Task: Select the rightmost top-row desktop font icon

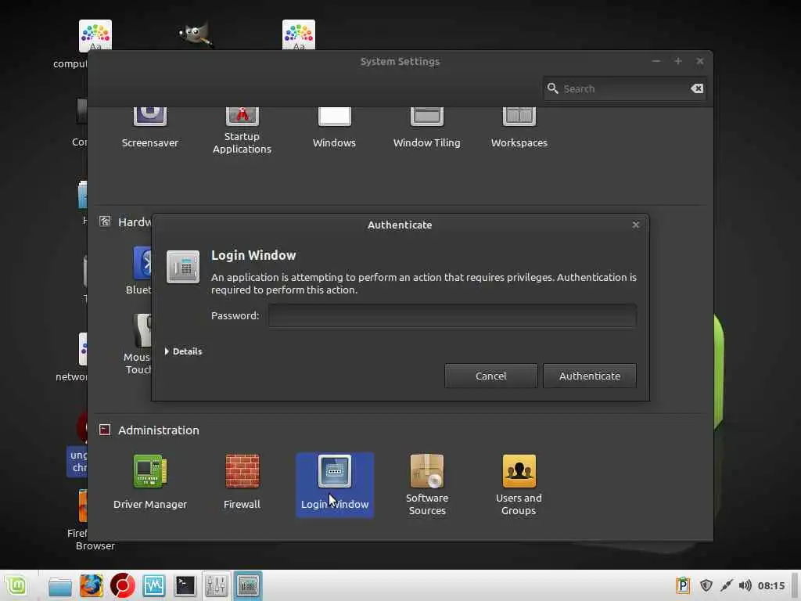Action: click(x=299, y=34)
